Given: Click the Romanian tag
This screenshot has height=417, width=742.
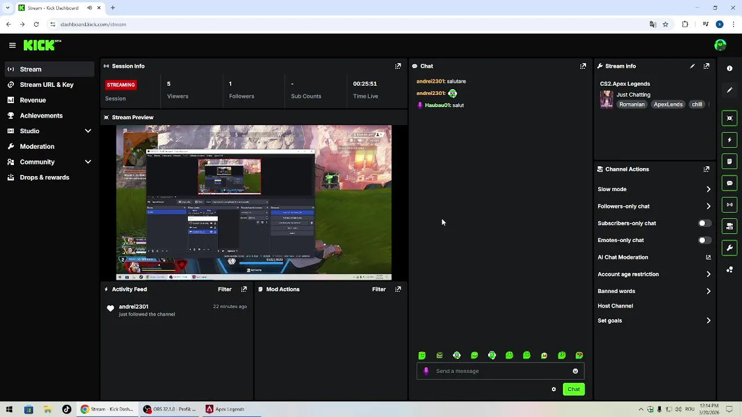Looking at the screenshot, I should click(632, 104).
